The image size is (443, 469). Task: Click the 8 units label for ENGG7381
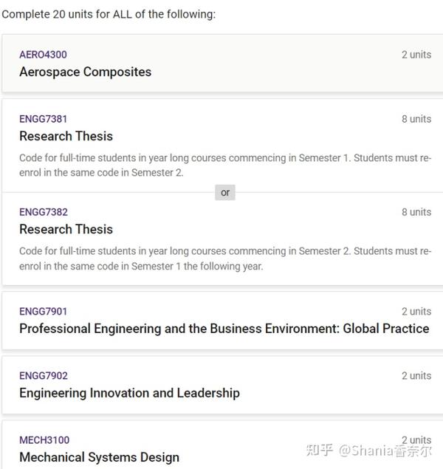pyautogui.click(x=416, y=119)
